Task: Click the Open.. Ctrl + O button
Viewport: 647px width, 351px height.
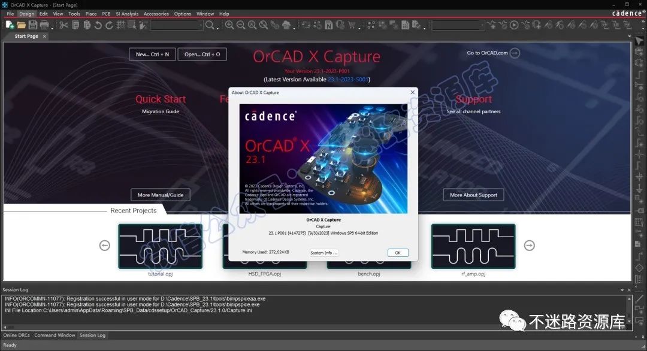Action: (x=202, y=54)
